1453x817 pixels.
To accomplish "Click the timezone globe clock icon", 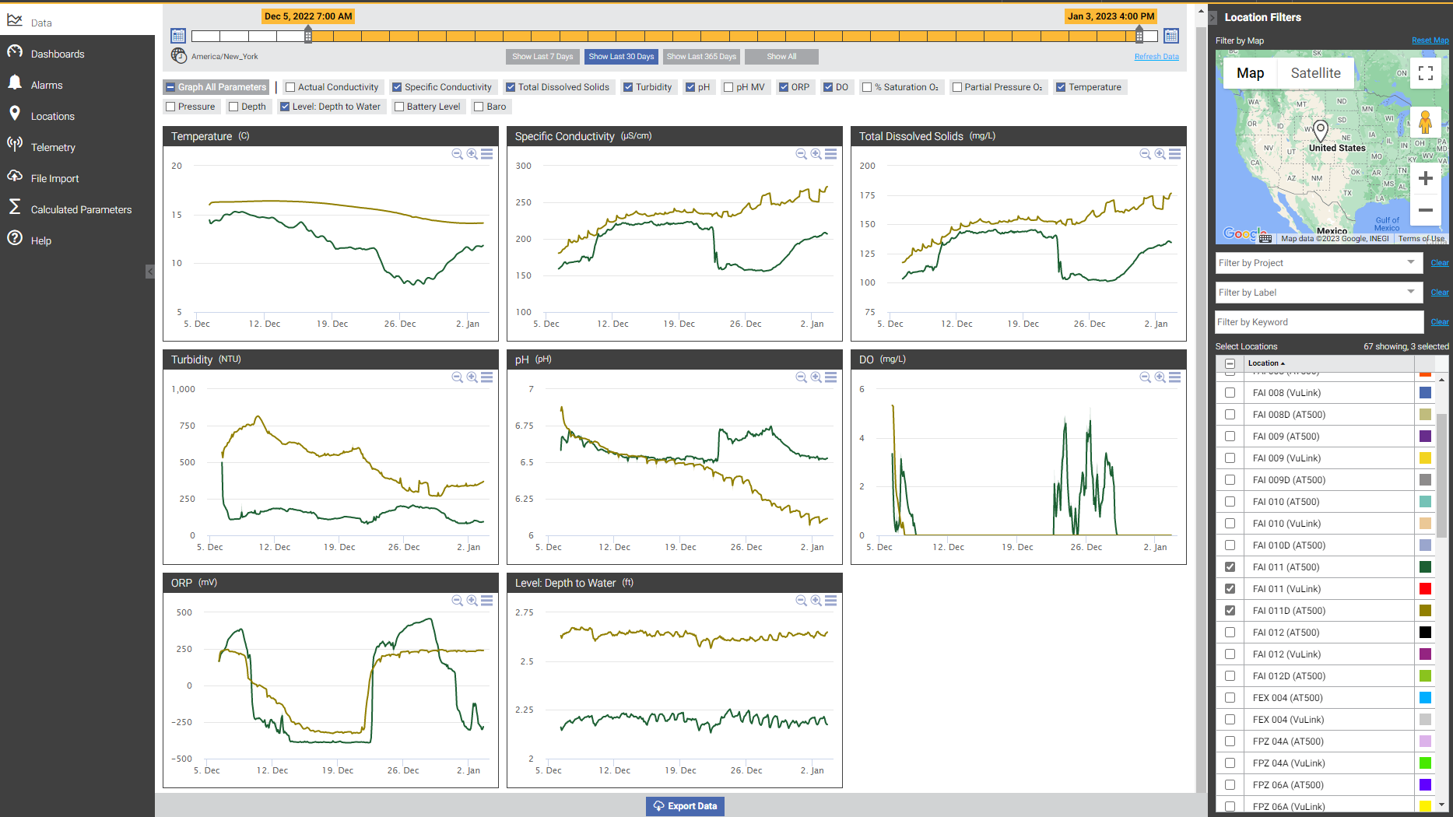I will pyautogui.click(x=179, y=56).
